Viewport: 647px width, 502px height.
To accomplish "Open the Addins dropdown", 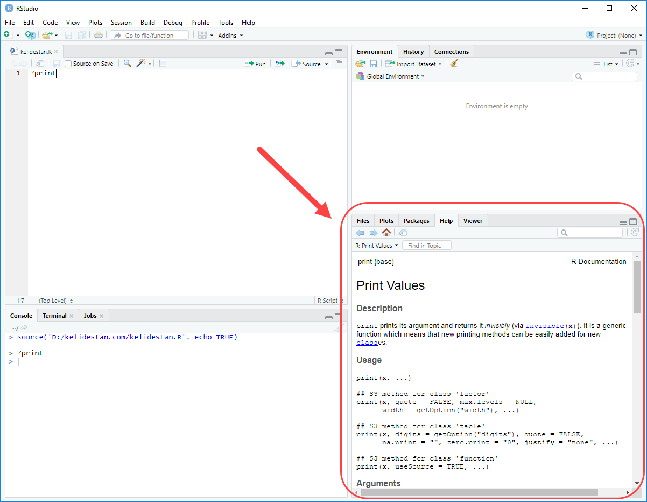I will (x=230, y=36).
